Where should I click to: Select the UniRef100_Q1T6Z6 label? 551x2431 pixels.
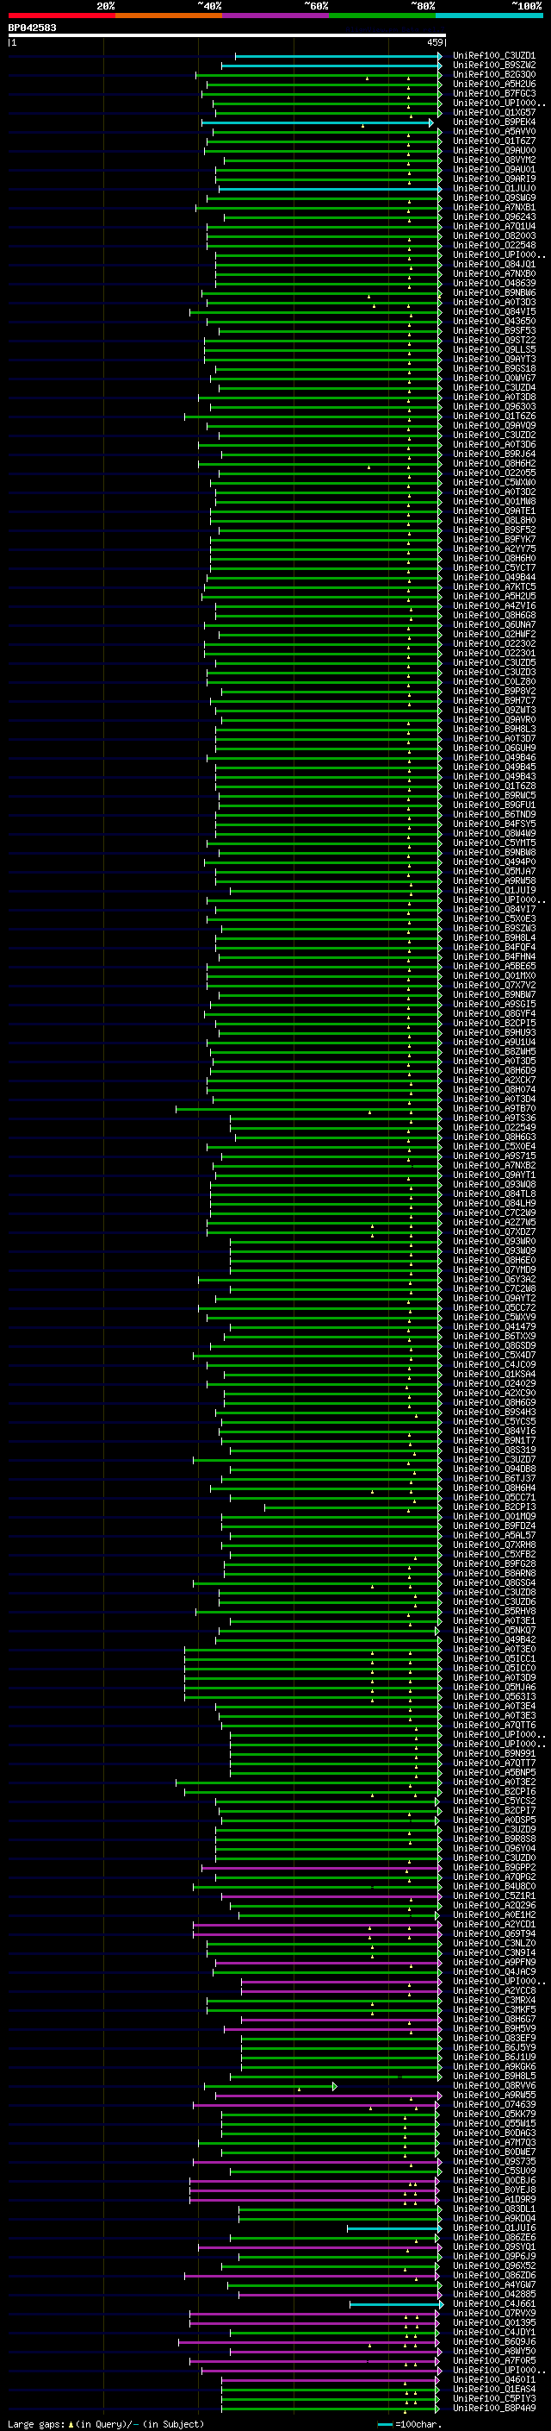tap(494, 417)
